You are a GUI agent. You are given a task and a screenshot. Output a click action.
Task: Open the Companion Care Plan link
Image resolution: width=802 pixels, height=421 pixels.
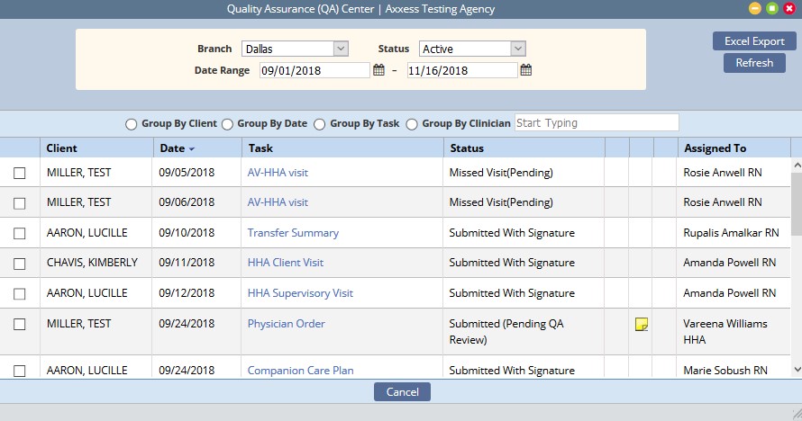coord(300,371)
